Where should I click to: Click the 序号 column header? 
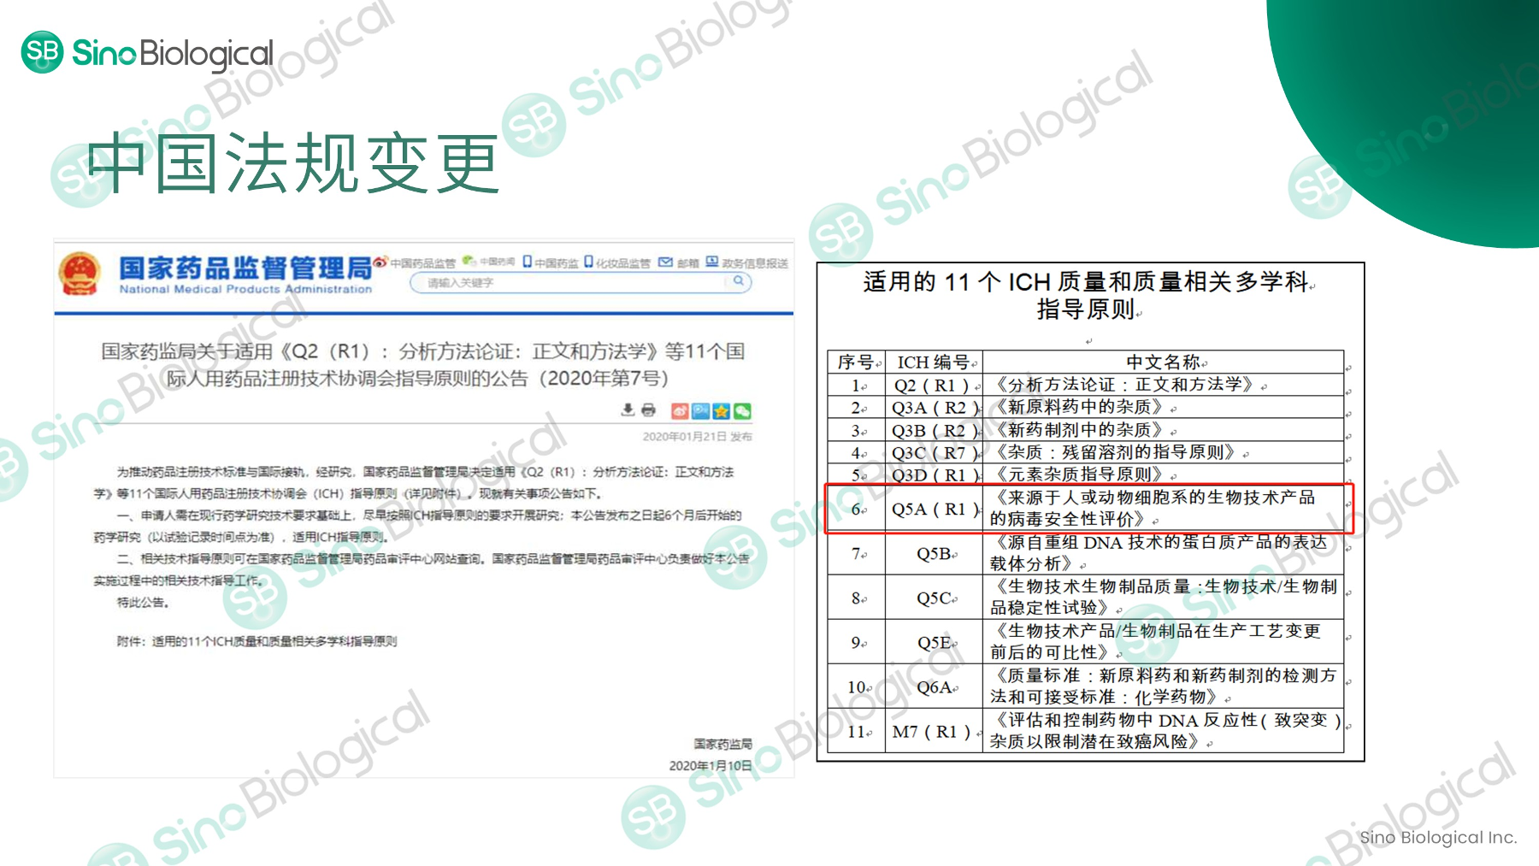(x=856, y=362)
